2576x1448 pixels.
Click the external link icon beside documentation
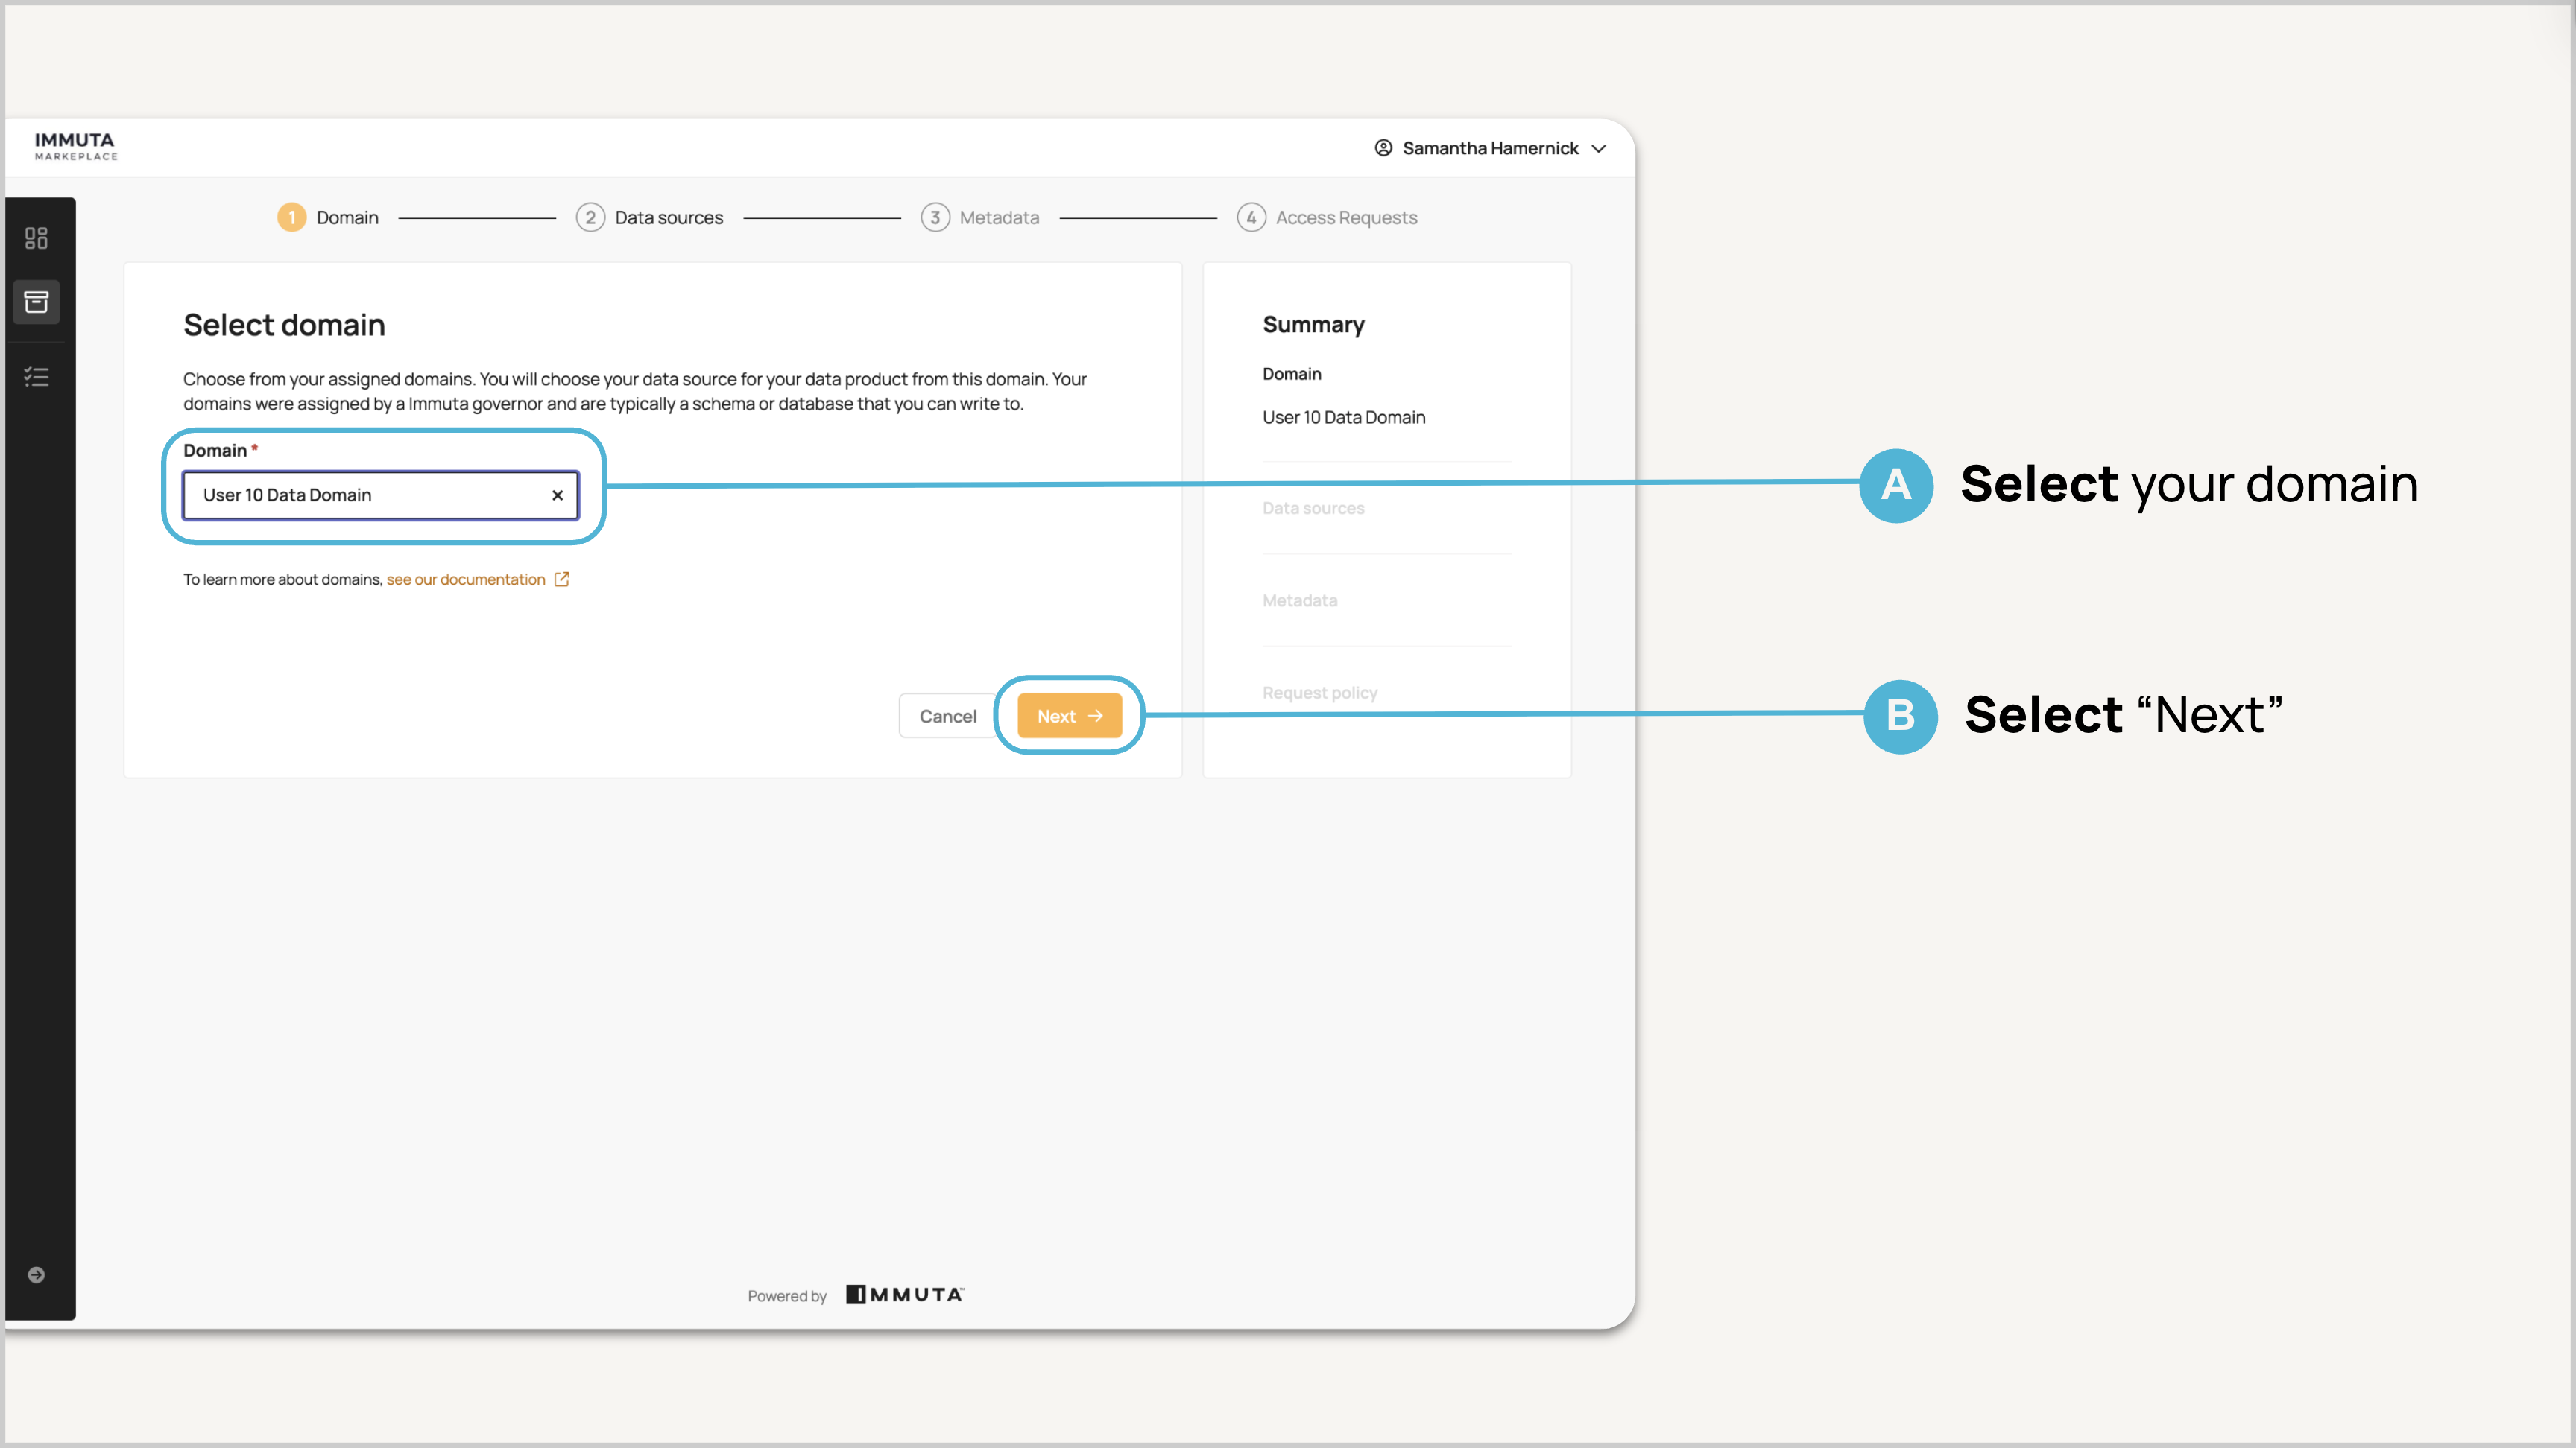pyautogui.click(x=562, y=579)
